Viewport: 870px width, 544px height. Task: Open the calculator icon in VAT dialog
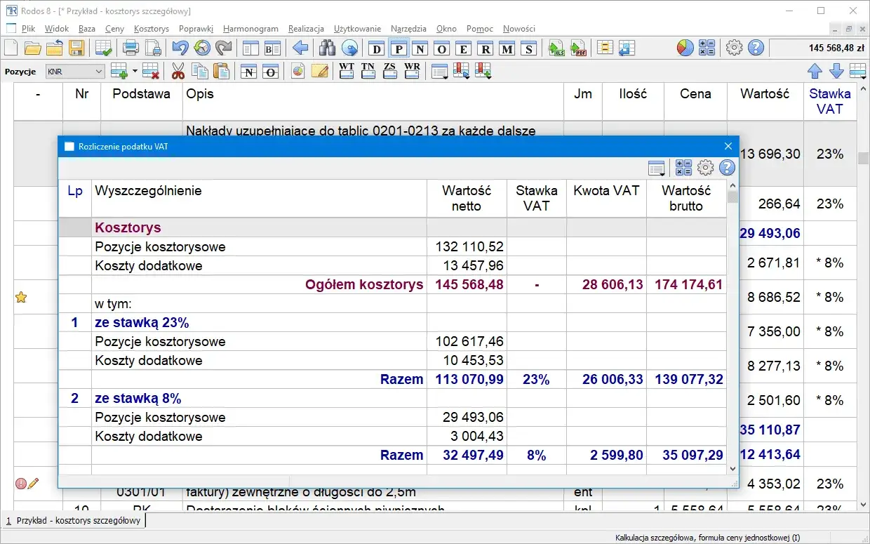tap(683, 168)
